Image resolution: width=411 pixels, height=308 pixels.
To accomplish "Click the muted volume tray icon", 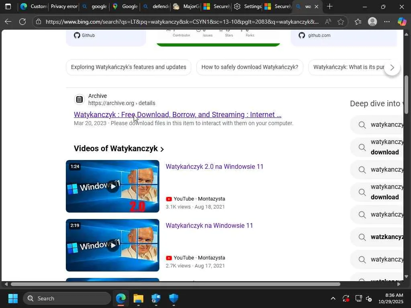I will [x=369, y=298].
